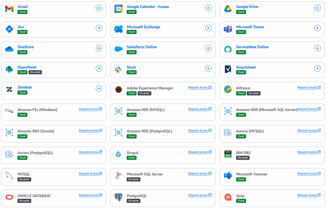Click the Alfresco flower logo icon
327x210 pixels.
point(228,90)
